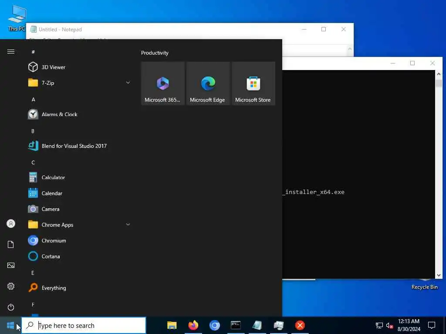Click the C letter heading in app list

[x=33, y=163]
